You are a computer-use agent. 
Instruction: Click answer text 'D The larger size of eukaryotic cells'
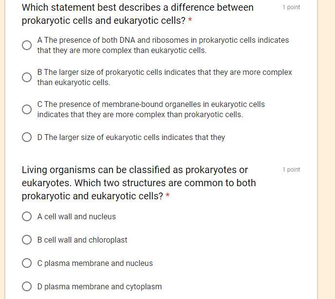point(131,137)
